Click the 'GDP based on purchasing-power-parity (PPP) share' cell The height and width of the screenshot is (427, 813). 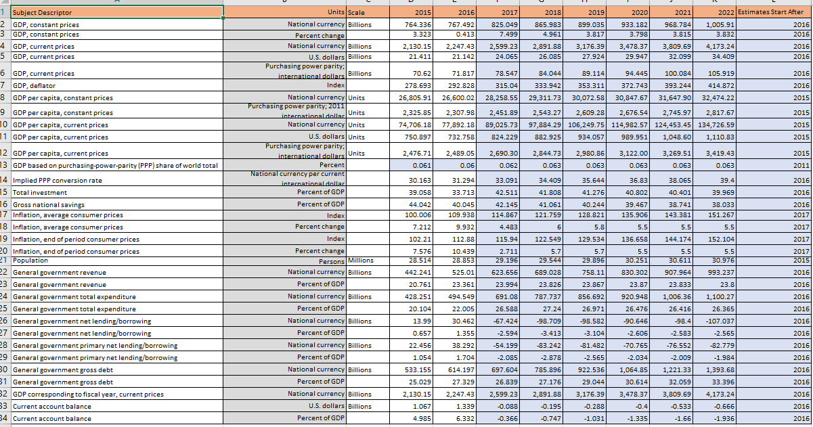click(116, 165)
